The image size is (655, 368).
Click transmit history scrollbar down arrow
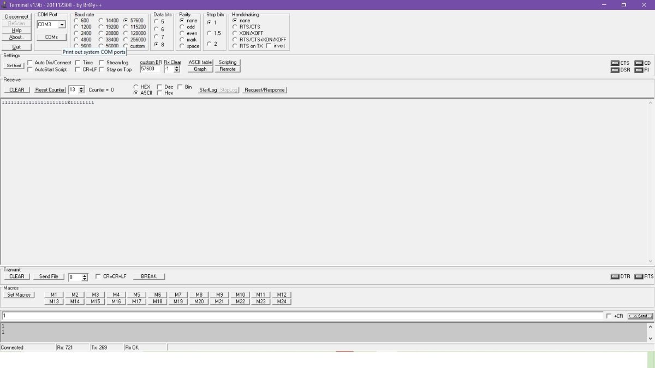coord(651,338)
